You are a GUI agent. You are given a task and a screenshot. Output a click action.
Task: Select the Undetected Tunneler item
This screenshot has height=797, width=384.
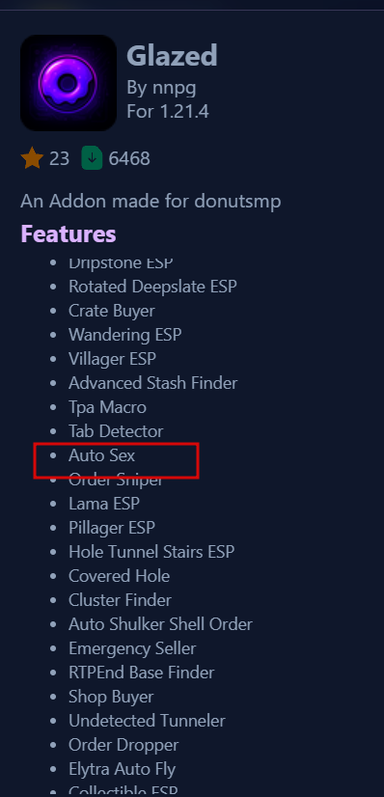[x=147, y=721]
